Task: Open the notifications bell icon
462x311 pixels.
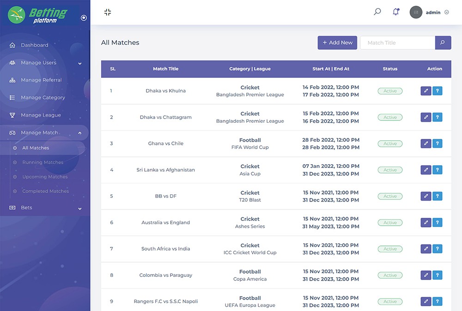Action: click(395, 12)
